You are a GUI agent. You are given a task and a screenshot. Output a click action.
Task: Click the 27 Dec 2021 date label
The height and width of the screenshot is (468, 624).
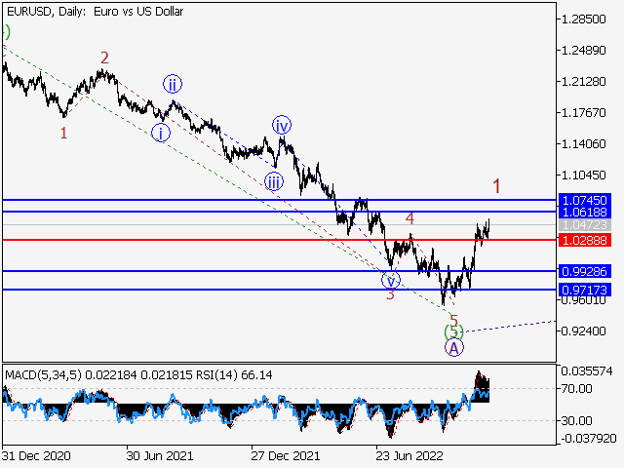click(286, 455)
